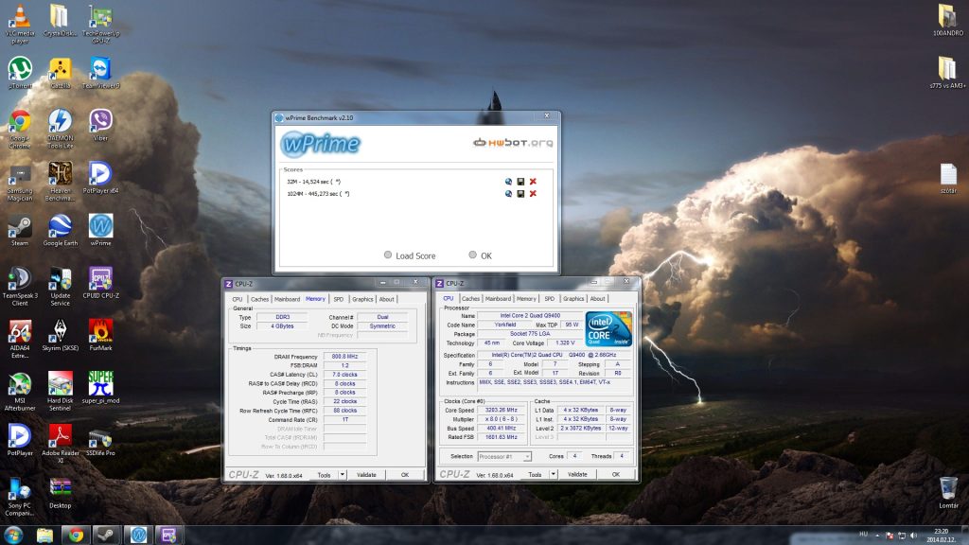The width and height of the screenshot is (969, 545).
Task: Click Tools button in right CPU-Z window
Action: [x=535, y=475]
